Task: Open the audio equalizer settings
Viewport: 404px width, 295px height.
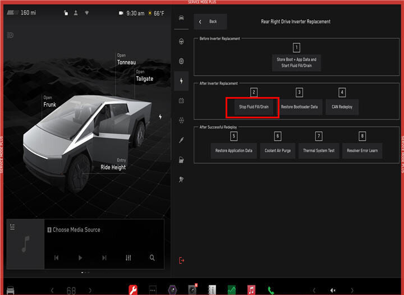Action: click(128, 257)
